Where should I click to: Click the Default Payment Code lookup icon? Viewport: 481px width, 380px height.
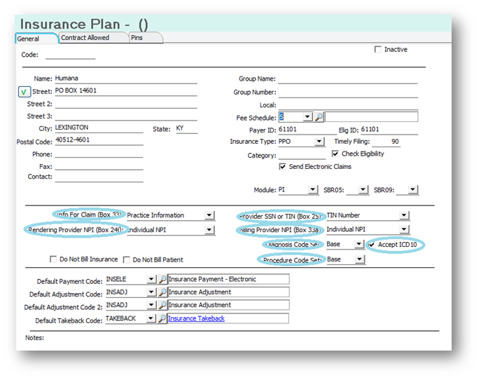tap(162, 279)
